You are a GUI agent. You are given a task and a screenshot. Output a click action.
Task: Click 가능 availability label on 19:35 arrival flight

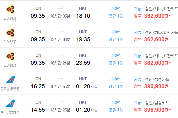(x=138, y=32)
